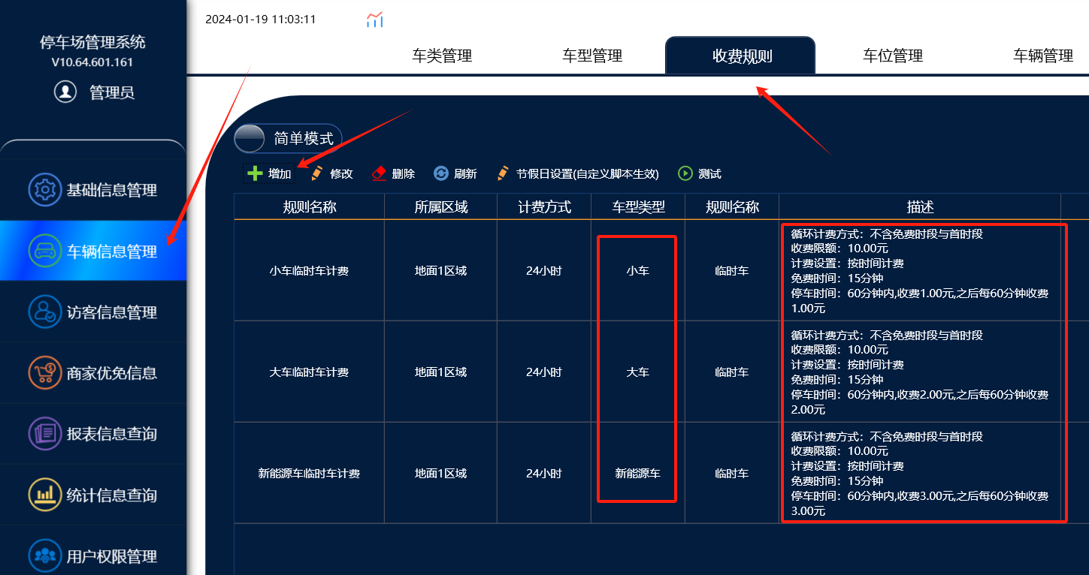Click the users icon for 用户权限管理
The width and height of the screenshot is (1089, 575).
45,556
